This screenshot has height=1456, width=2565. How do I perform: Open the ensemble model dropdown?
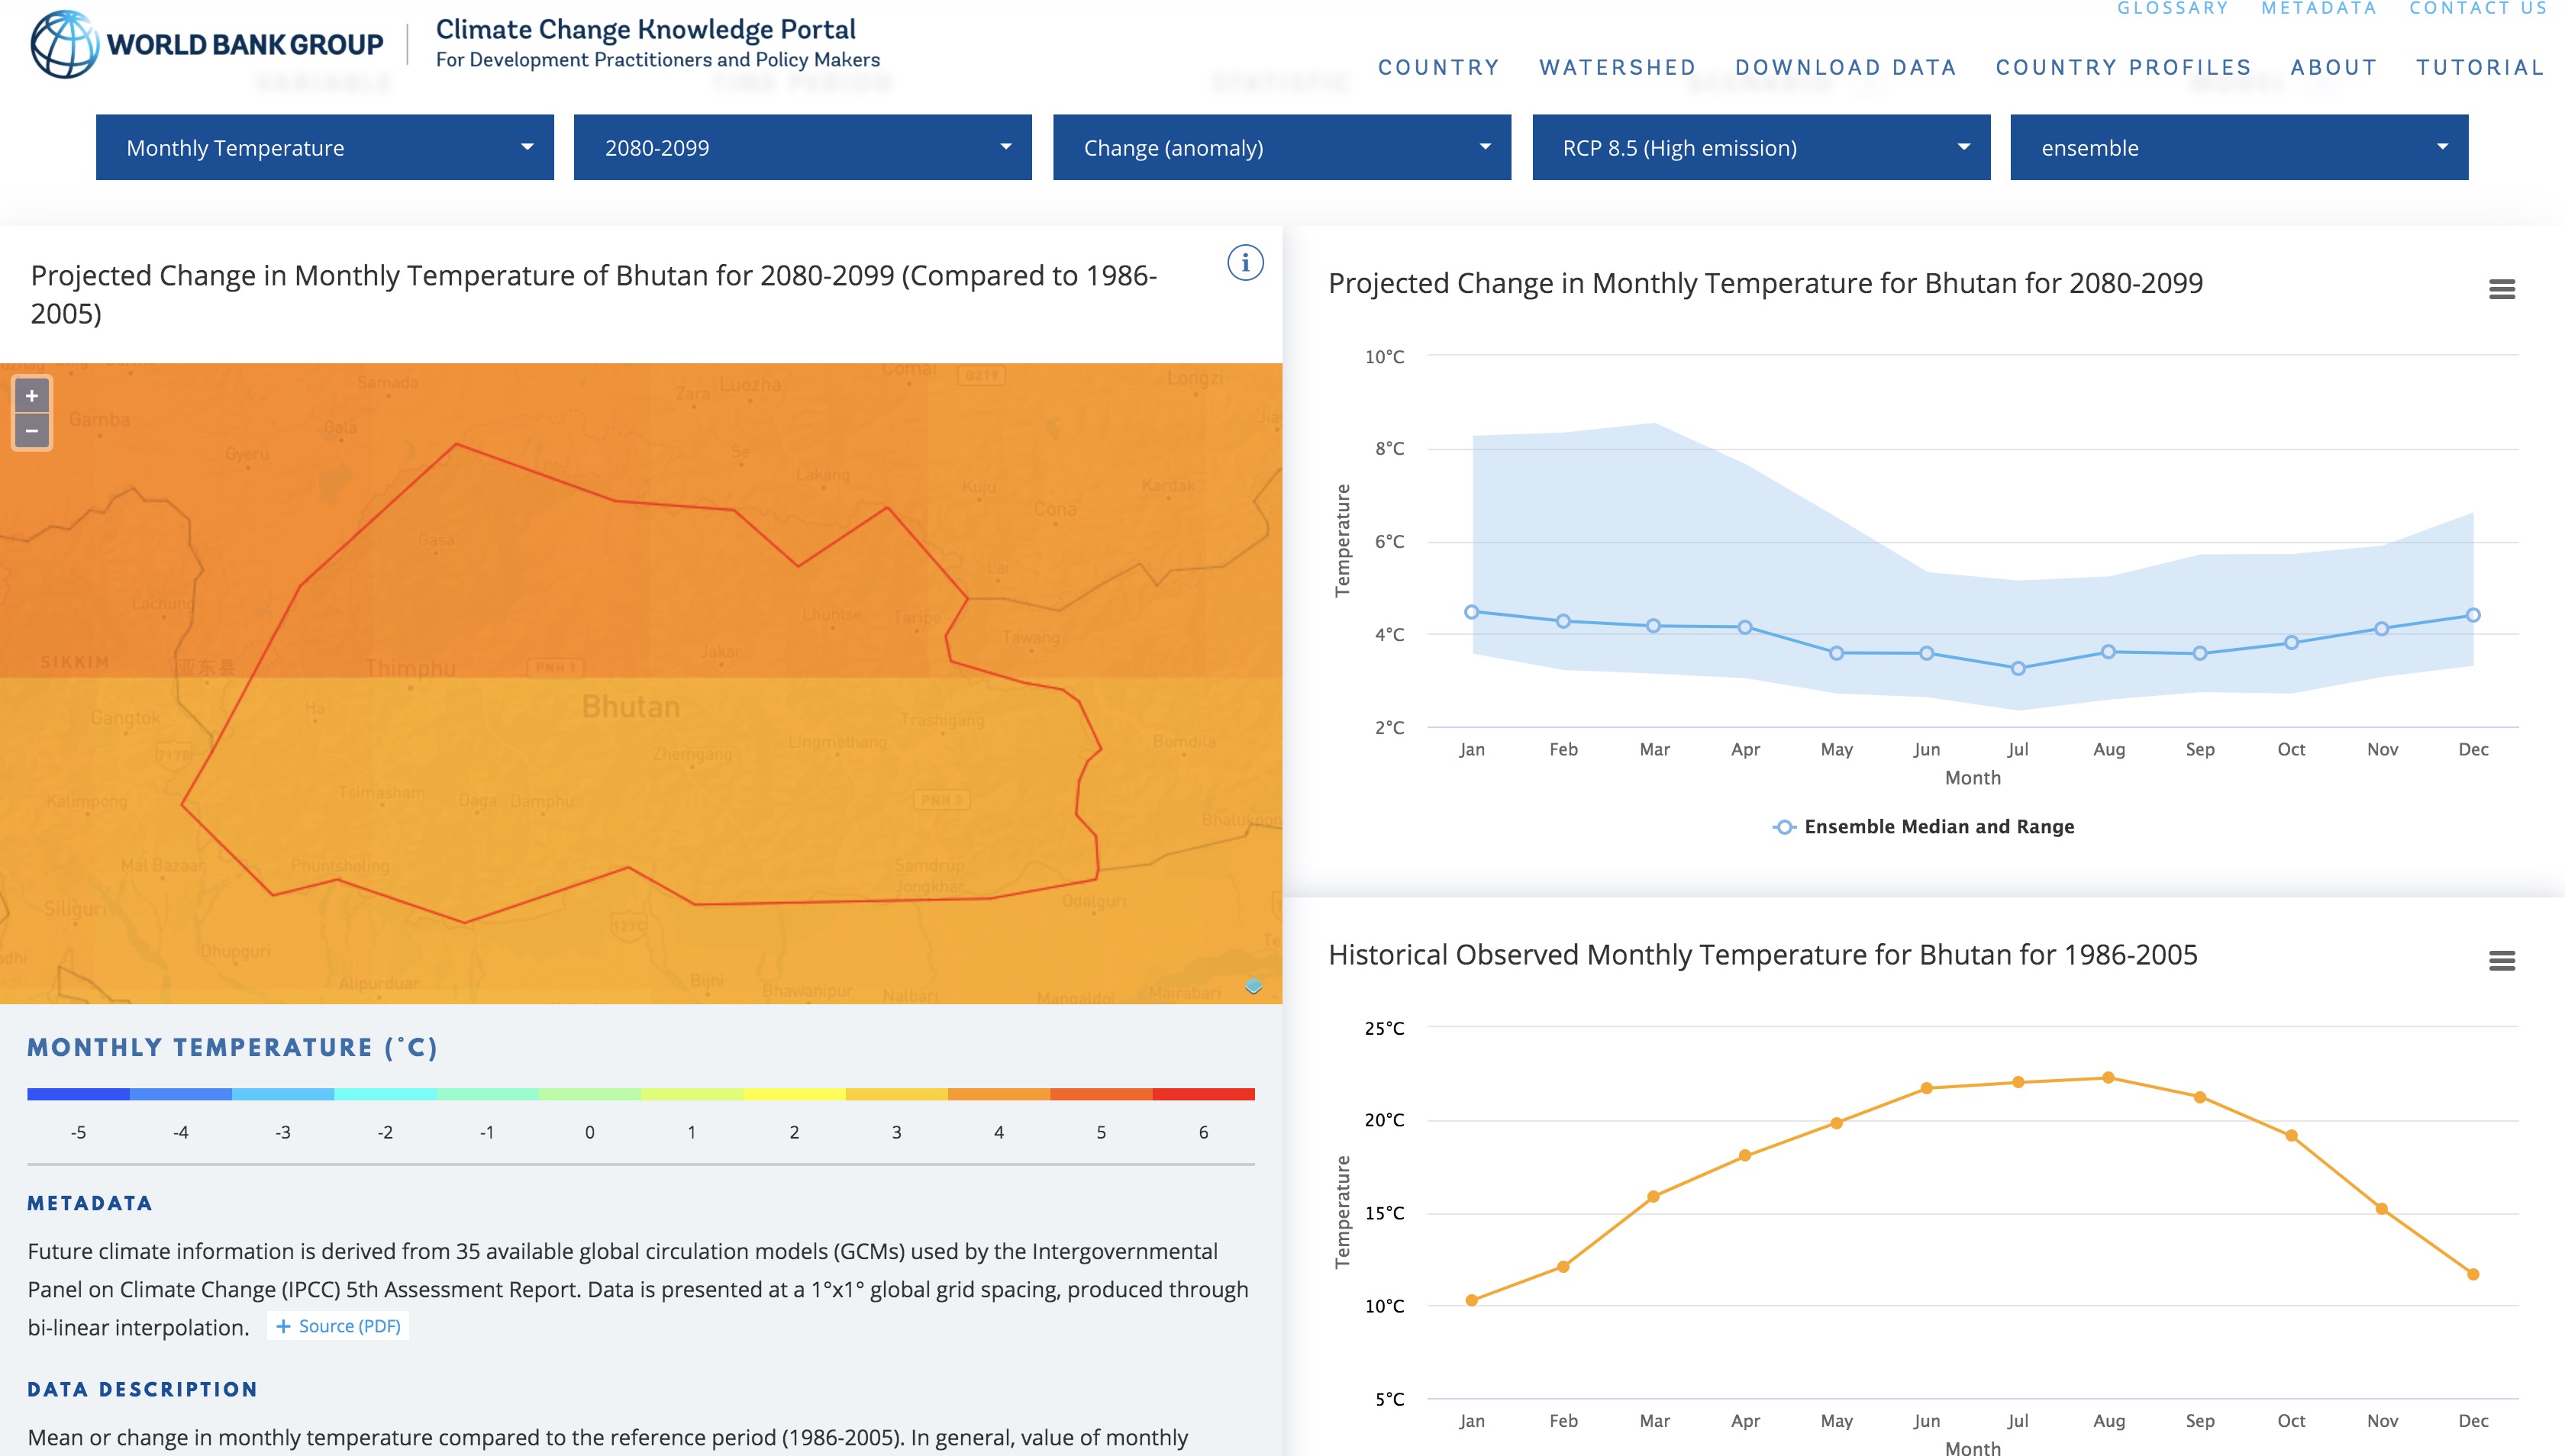(x=2239, y=148)
